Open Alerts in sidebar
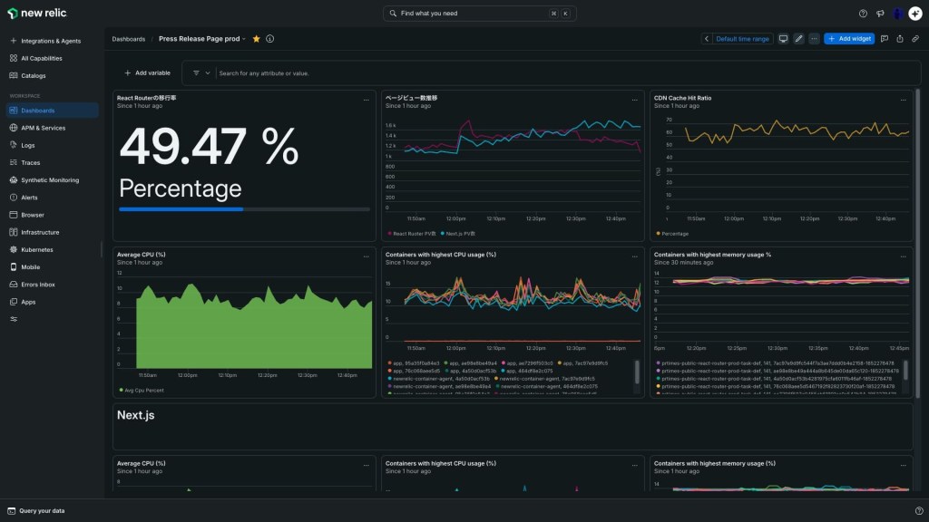Screen dimensions: 929x522 pyautogui.click(x=52, y=197)
